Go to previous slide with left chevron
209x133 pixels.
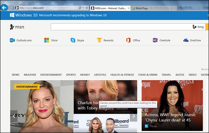click(x=14, y=116)
